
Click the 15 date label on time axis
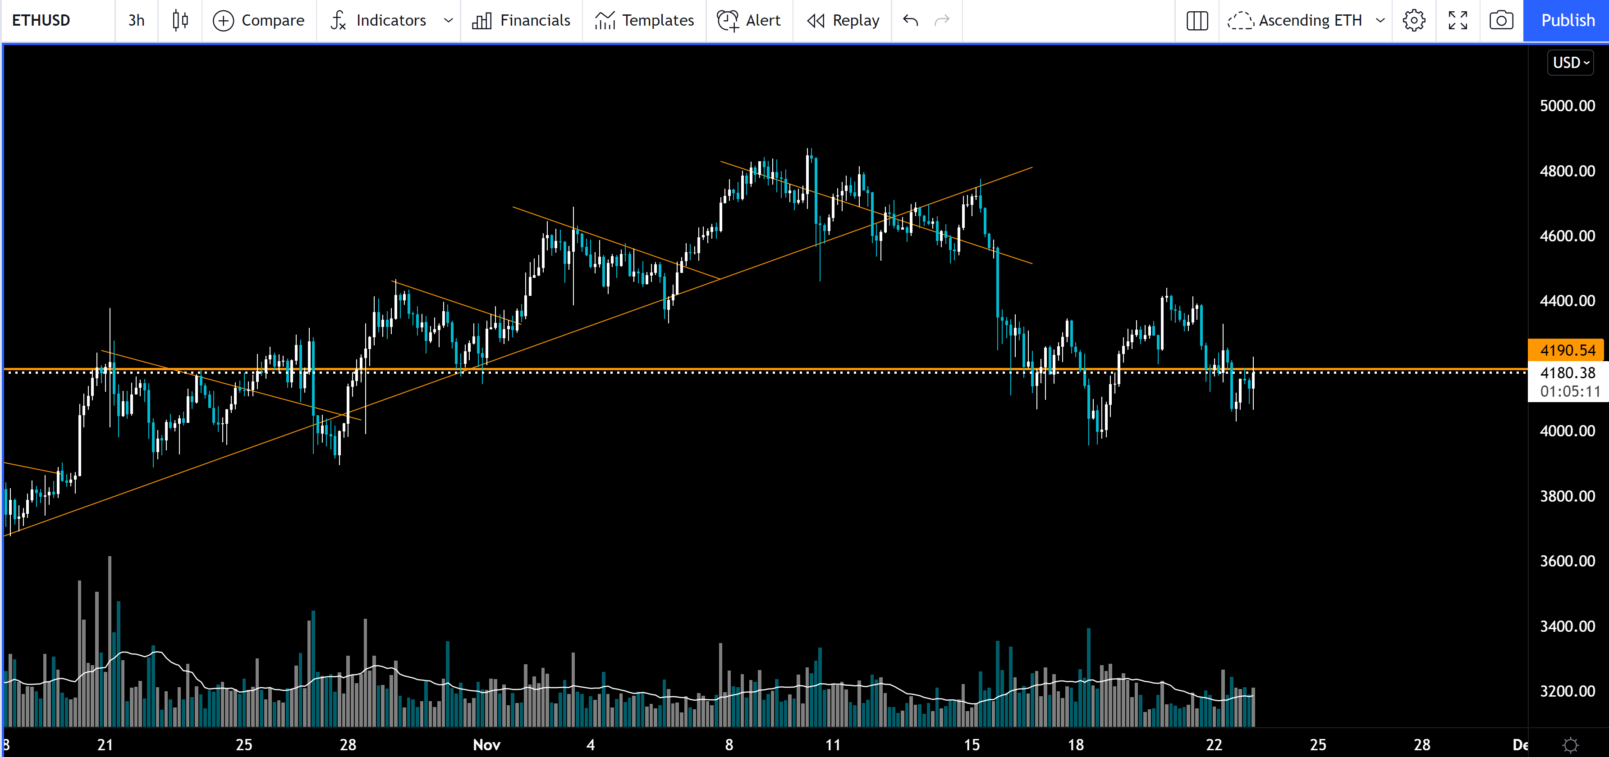pyautogui.click(x=971, y=744)
